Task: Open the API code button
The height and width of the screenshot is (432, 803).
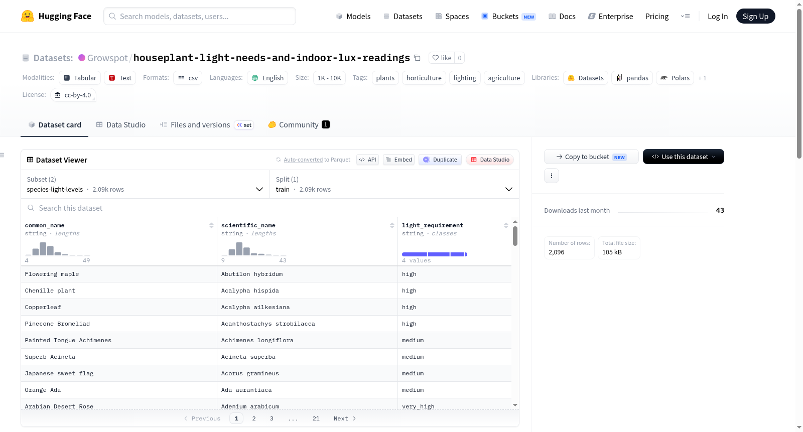Action: point(367,160)
